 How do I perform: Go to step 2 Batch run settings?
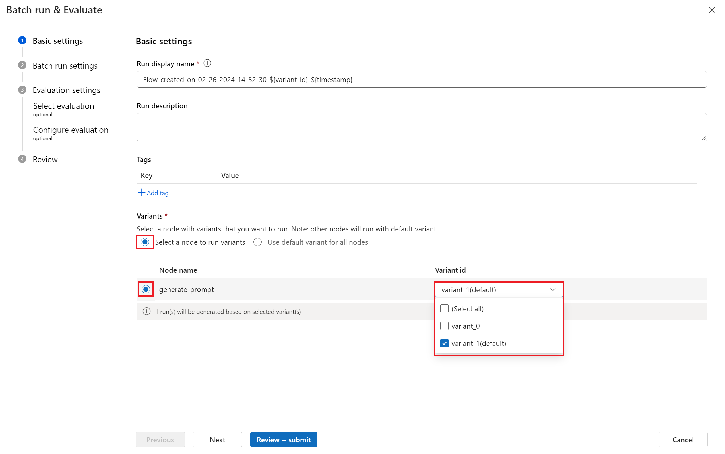[58, 65]
